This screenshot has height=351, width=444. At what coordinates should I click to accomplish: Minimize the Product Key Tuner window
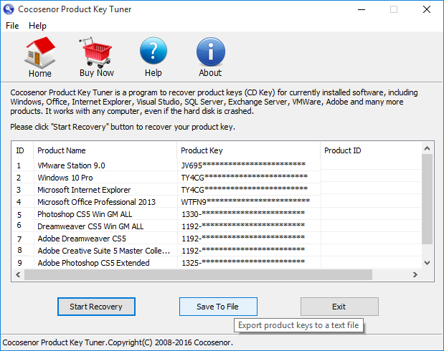(362, 9)
